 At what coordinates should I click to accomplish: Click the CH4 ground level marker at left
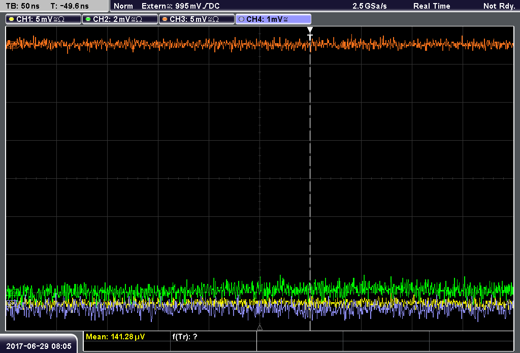(x=12, y=303)
